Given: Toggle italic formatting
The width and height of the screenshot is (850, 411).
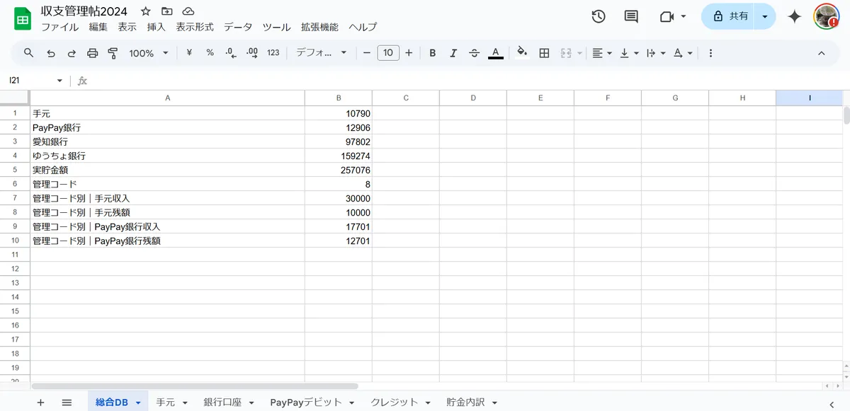Looking at the screenshot, I should [x=453, y=53].
